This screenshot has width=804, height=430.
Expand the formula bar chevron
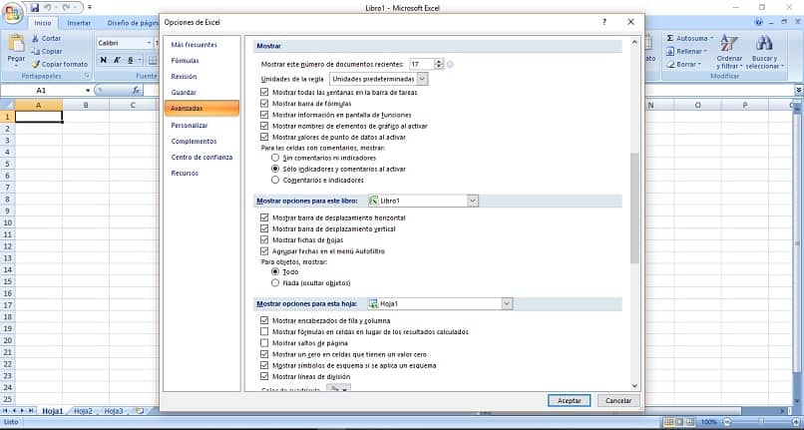pyautogui.click(x=799, y=91)
